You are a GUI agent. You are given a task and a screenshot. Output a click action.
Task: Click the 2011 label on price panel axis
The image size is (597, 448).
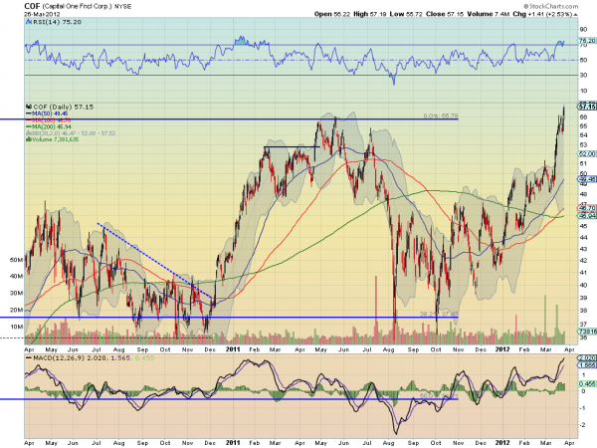tap(233, 349)
